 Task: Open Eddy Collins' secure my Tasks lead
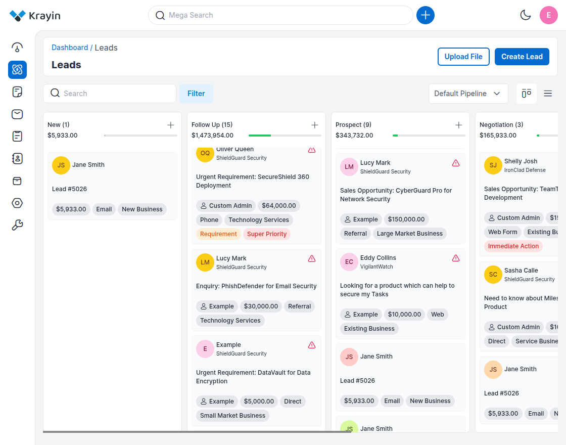(x=397, y=290)
